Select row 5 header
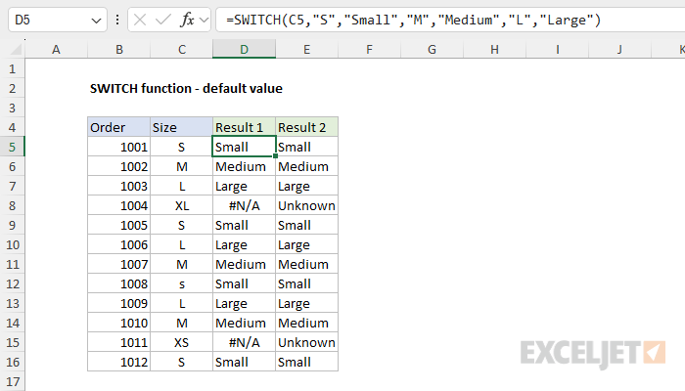Image resolution: width=685 pixels, height=391 pixels. [x=12, y=147]
